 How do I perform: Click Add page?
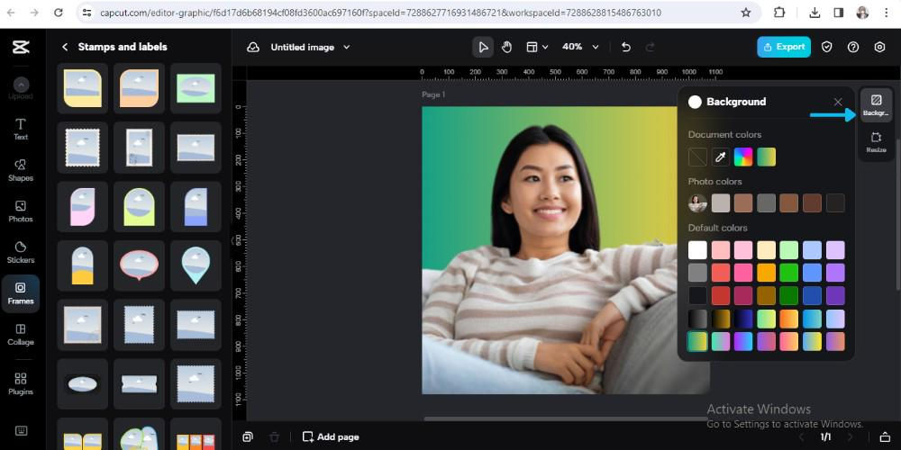pyautogui.click(x=331, y=436)
